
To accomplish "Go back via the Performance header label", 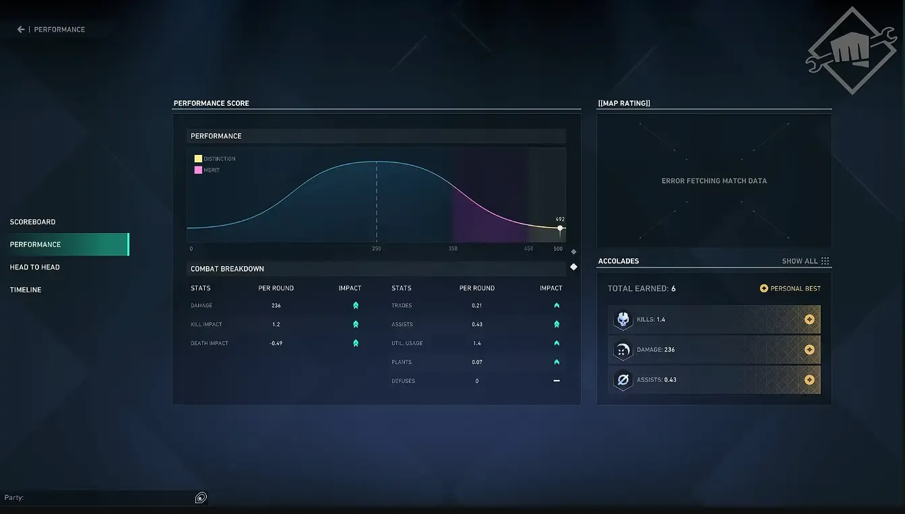I will 59,30.
